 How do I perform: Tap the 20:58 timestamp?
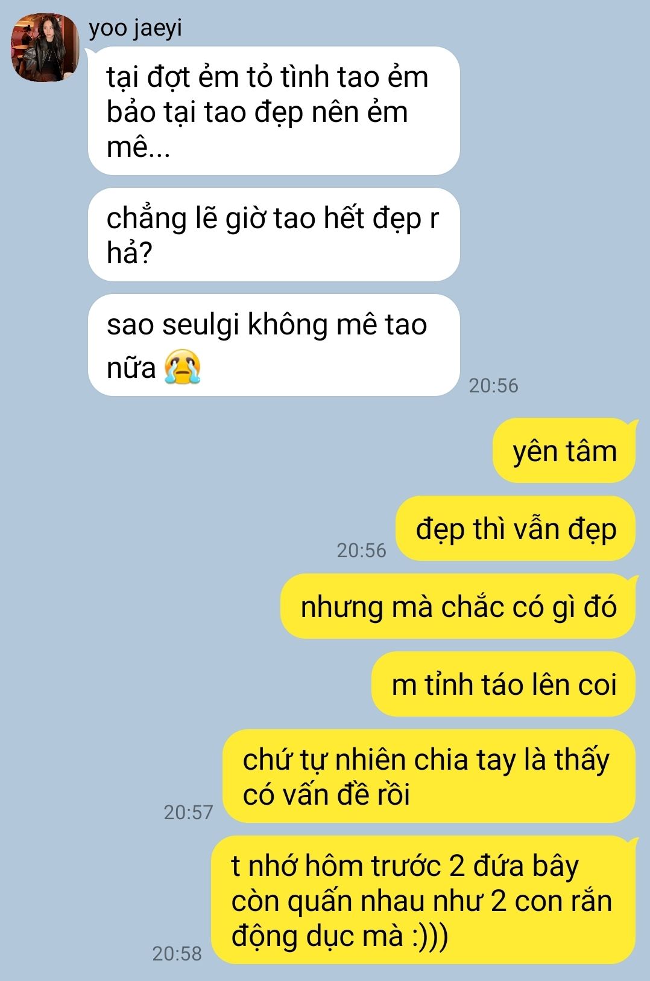pos(177,954)
